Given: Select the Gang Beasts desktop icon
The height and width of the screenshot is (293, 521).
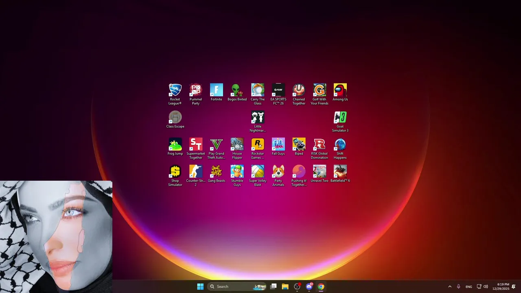Looking at the screenshot, I should 217,174.
